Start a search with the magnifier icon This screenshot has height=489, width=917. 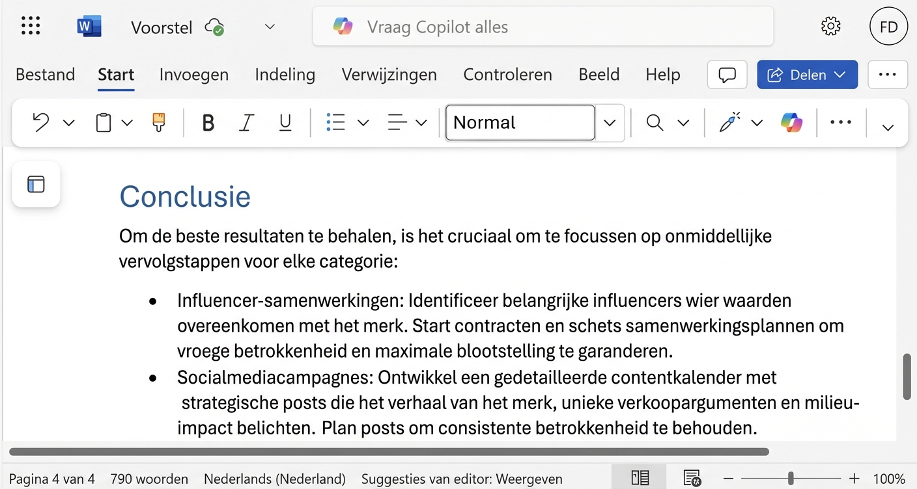(655, 122)
